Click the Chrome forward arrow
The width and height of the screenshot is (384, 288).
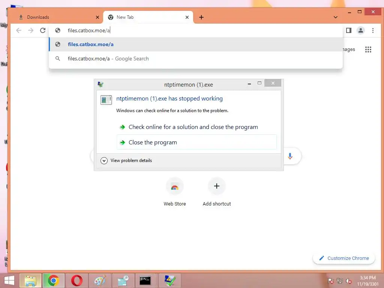[x=31, y=30]
